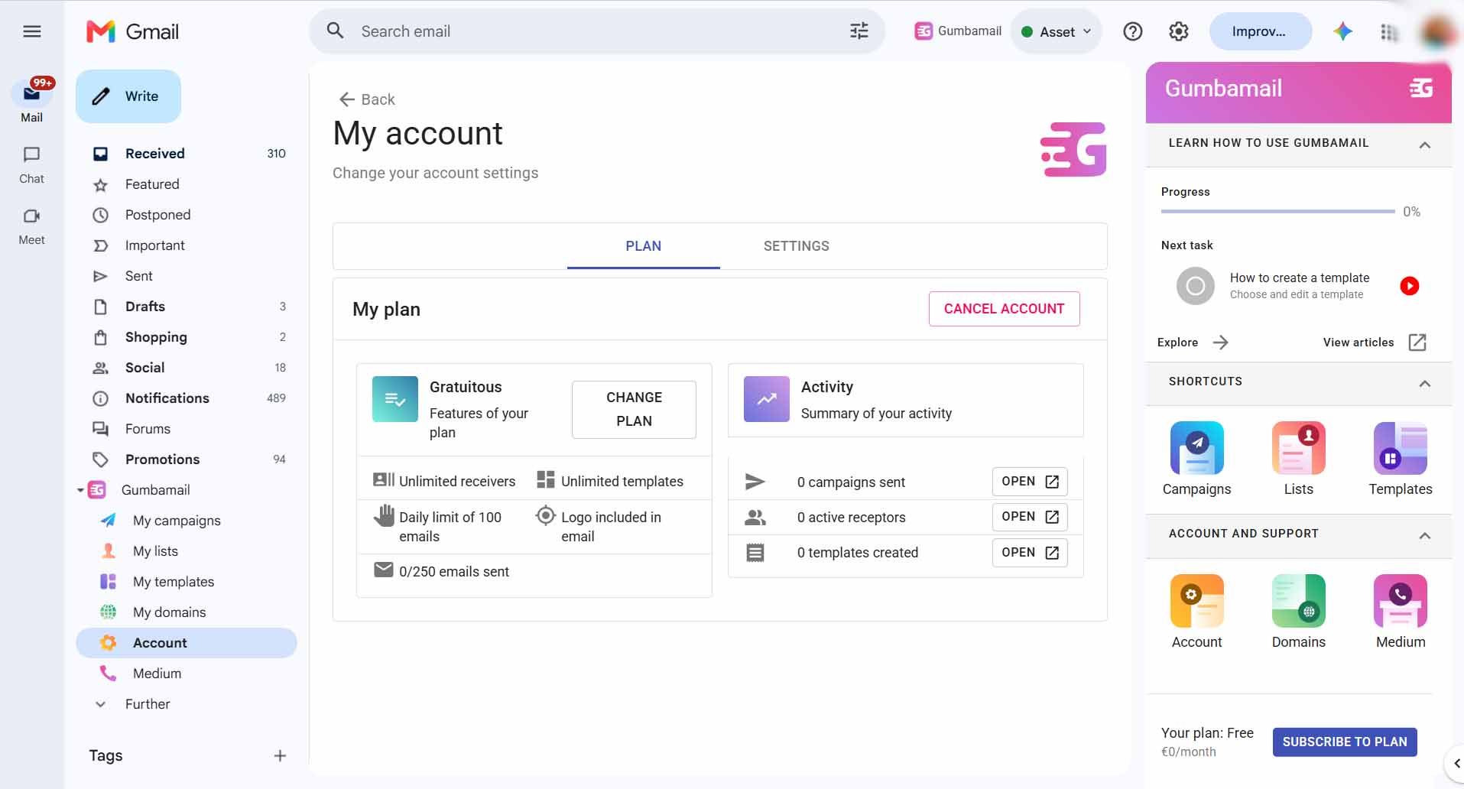The width and height of the screenshot is (1464, 789).
Task: Switch to the SETTINGS tab
Action: pyautogui.click(x=796, y=246)
